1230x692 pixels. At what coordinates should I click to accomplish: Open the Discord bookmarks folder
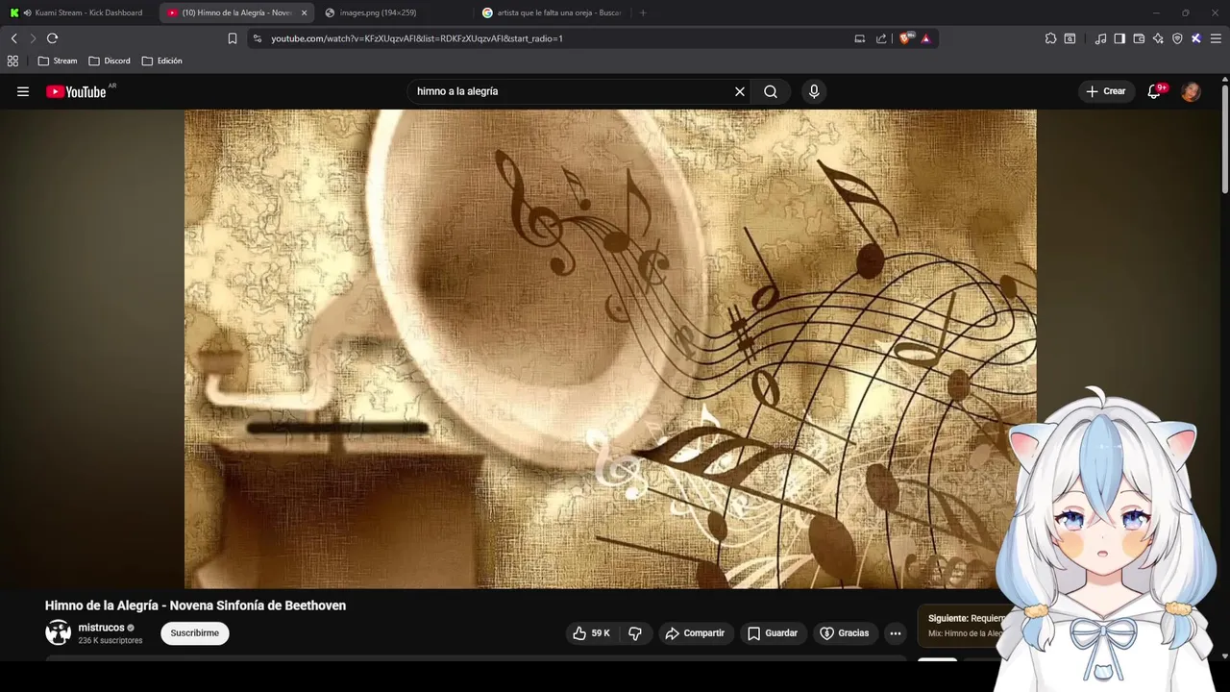tap(110, 61)
